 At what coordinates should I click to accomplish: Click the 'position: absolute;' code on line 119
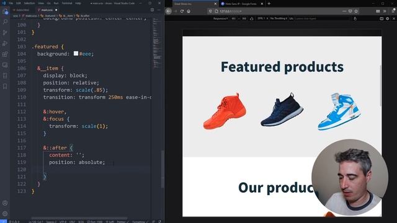77,162
